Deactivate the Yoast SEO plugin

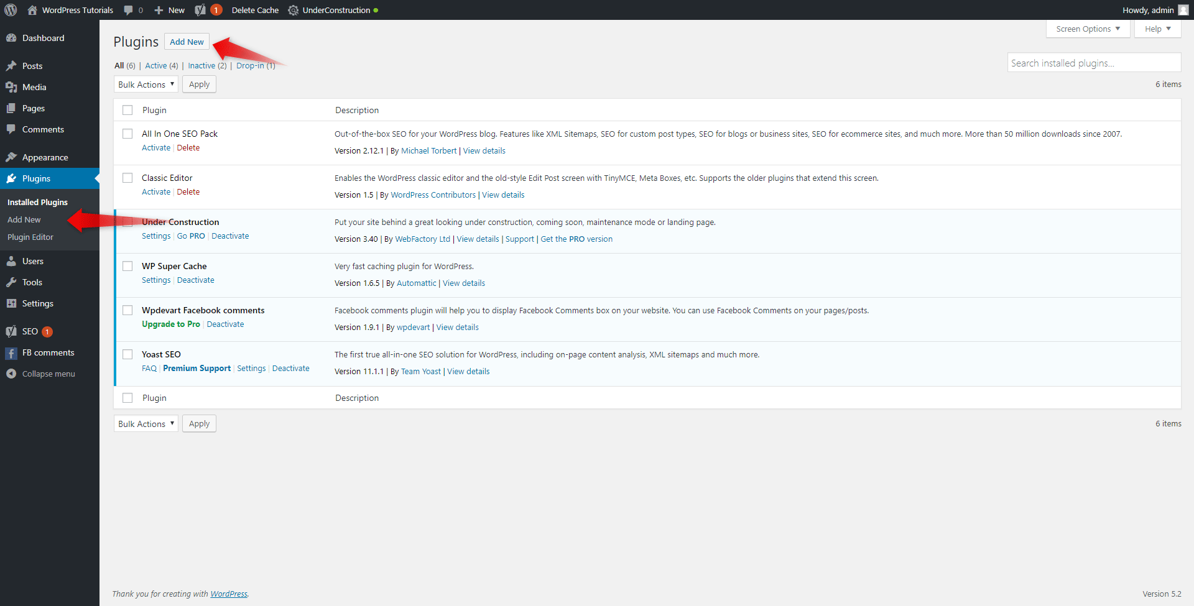click(290, 369)
